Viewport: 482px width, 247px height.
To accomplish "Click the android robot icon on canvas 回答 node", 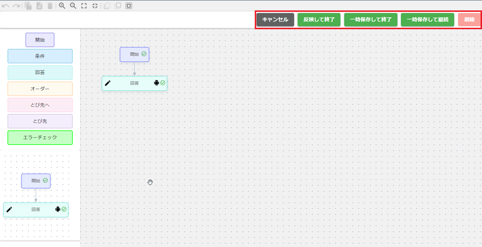I will click(x=156, y=83).
